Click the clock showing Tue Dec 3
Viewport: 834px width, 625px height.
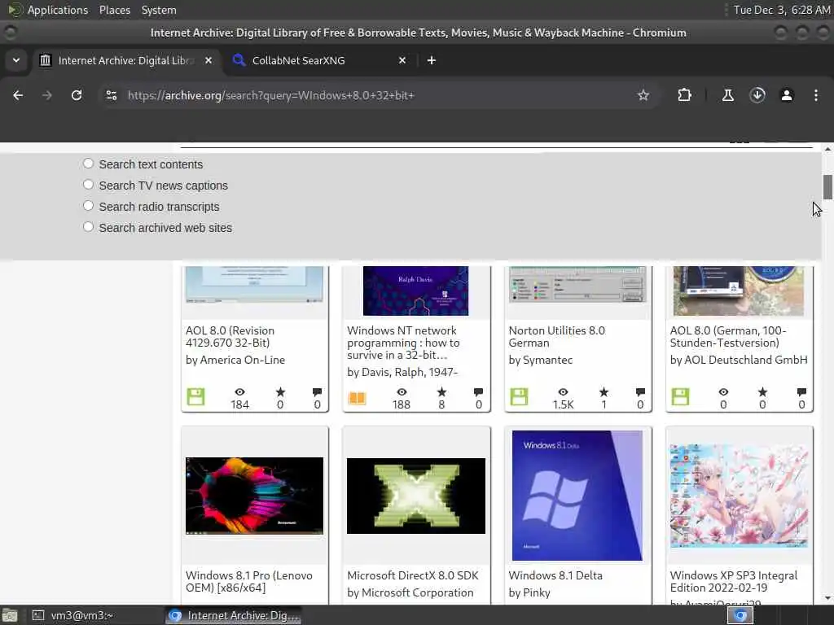tap(782, 10)
